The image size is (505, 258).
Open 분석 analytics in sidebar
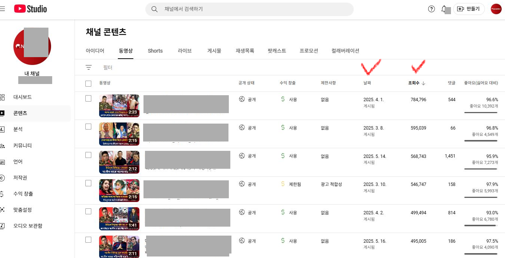click(18, 129)
